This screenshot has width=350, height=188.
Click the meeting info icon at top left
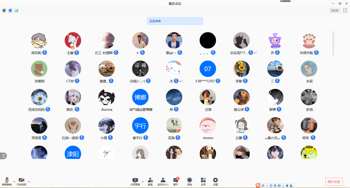coord(4,10)
